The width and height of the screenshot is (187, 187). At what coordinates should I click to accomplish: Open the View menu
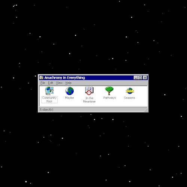pos(59,83)
